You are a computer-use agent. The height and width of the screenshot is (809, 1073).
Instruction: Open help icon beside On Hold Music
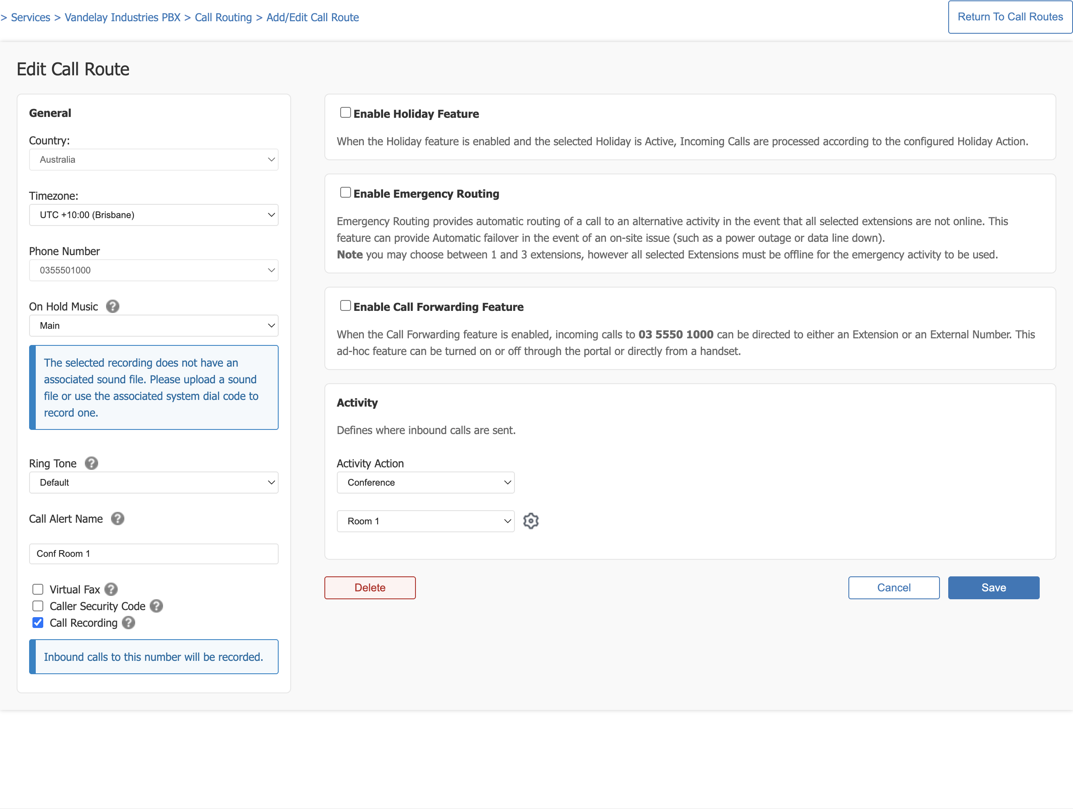pos(113,306)
